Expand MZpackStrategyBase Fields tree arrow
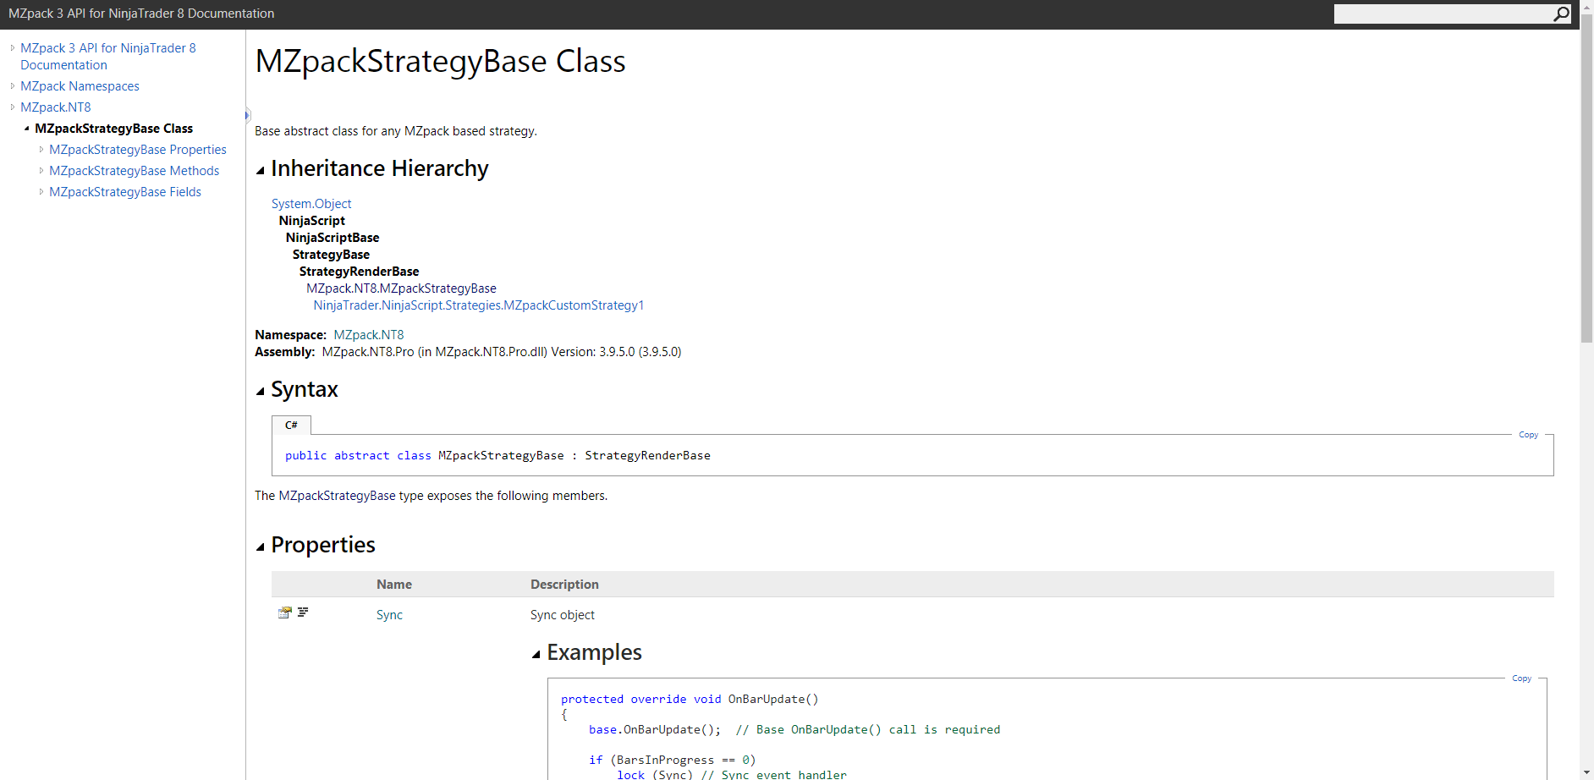 tap(41, 192)
